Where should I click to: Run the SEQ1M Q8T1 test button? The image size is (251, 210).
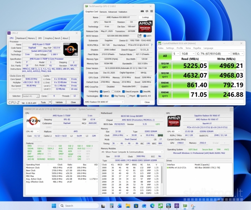click(x=165, y=65)
